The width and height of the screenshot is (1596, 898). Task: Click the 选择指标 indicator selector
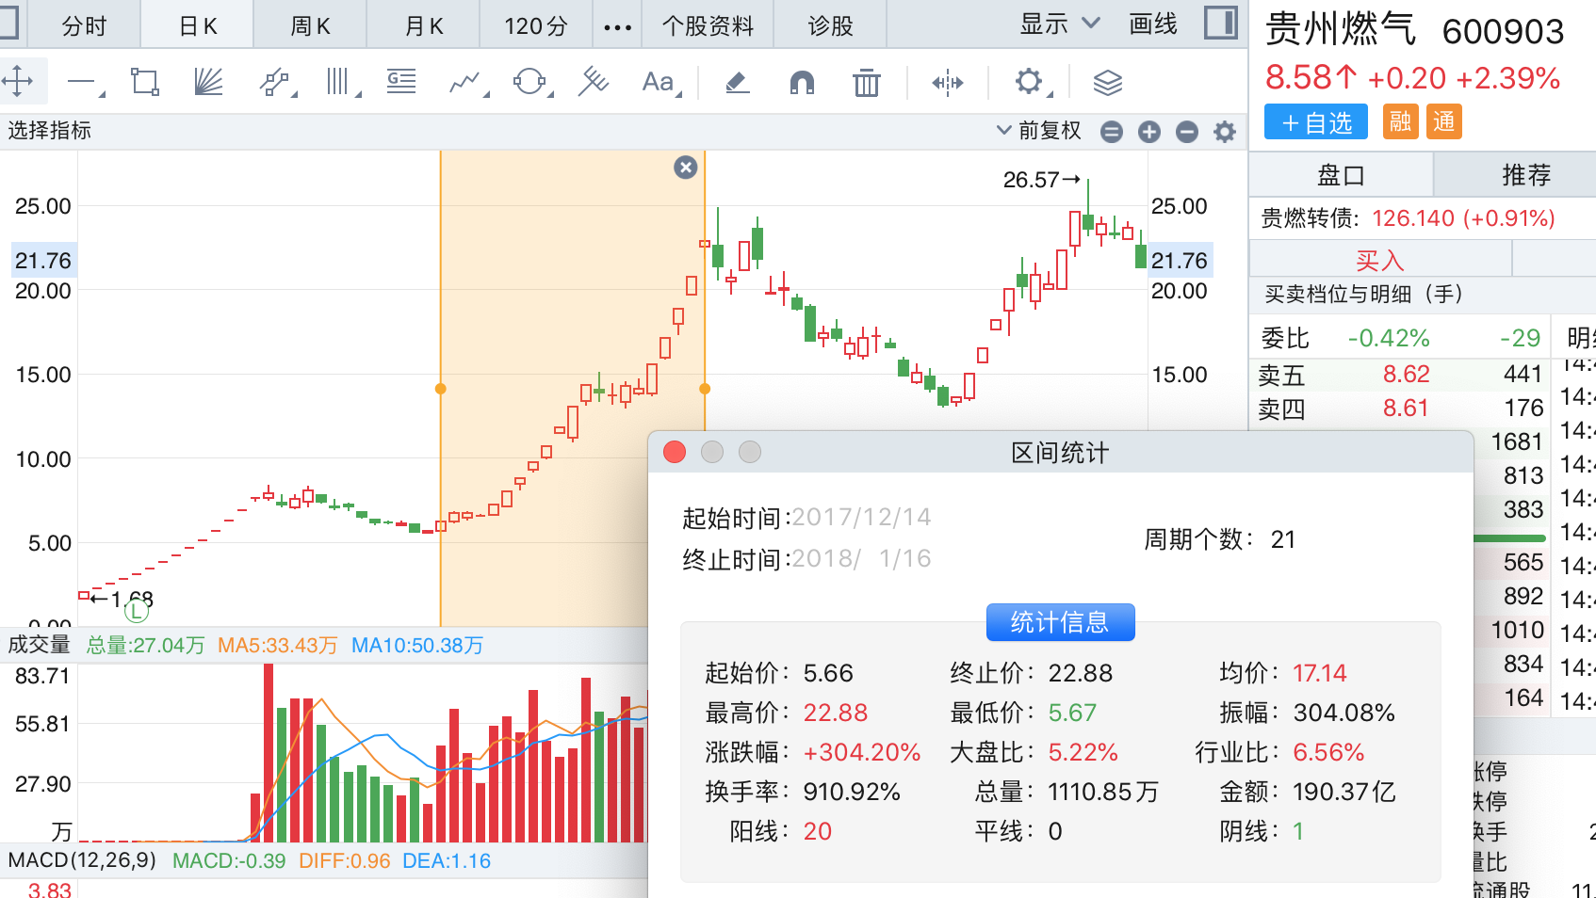click(x=50, y=131)
